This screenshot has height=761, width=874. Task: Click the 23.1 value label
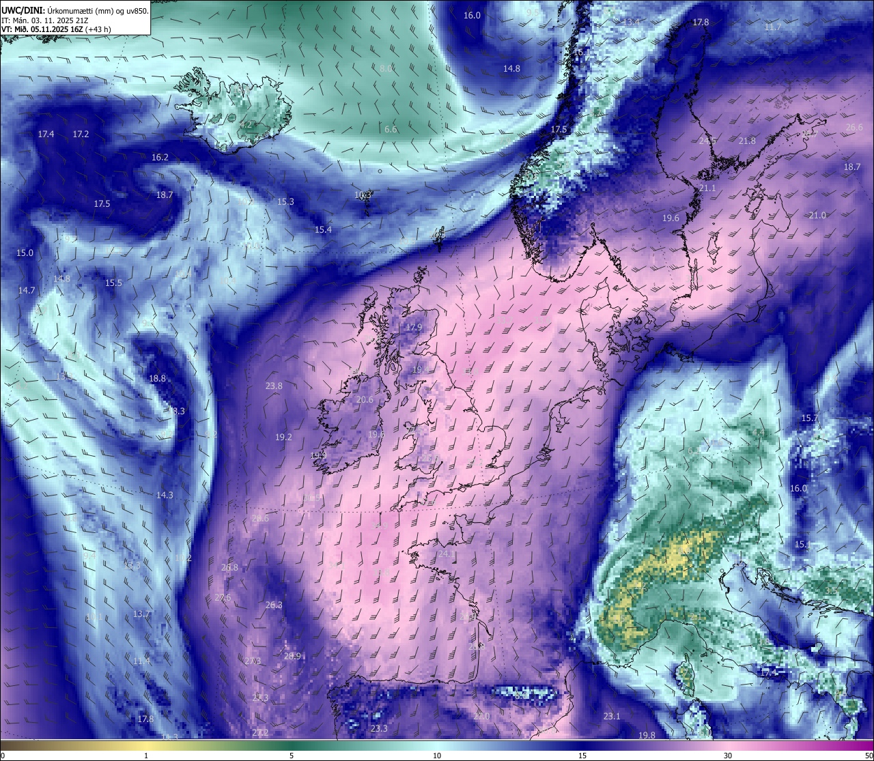[612, 716]
